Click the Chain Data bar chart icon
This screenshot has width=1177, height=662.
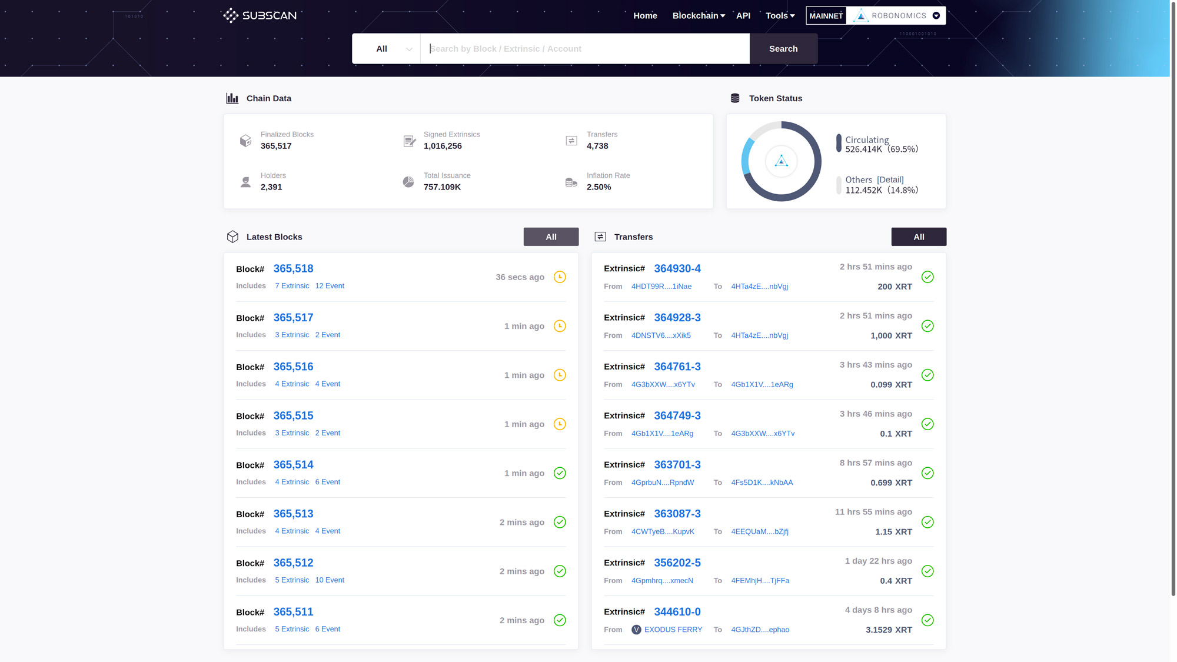(232, 98)
